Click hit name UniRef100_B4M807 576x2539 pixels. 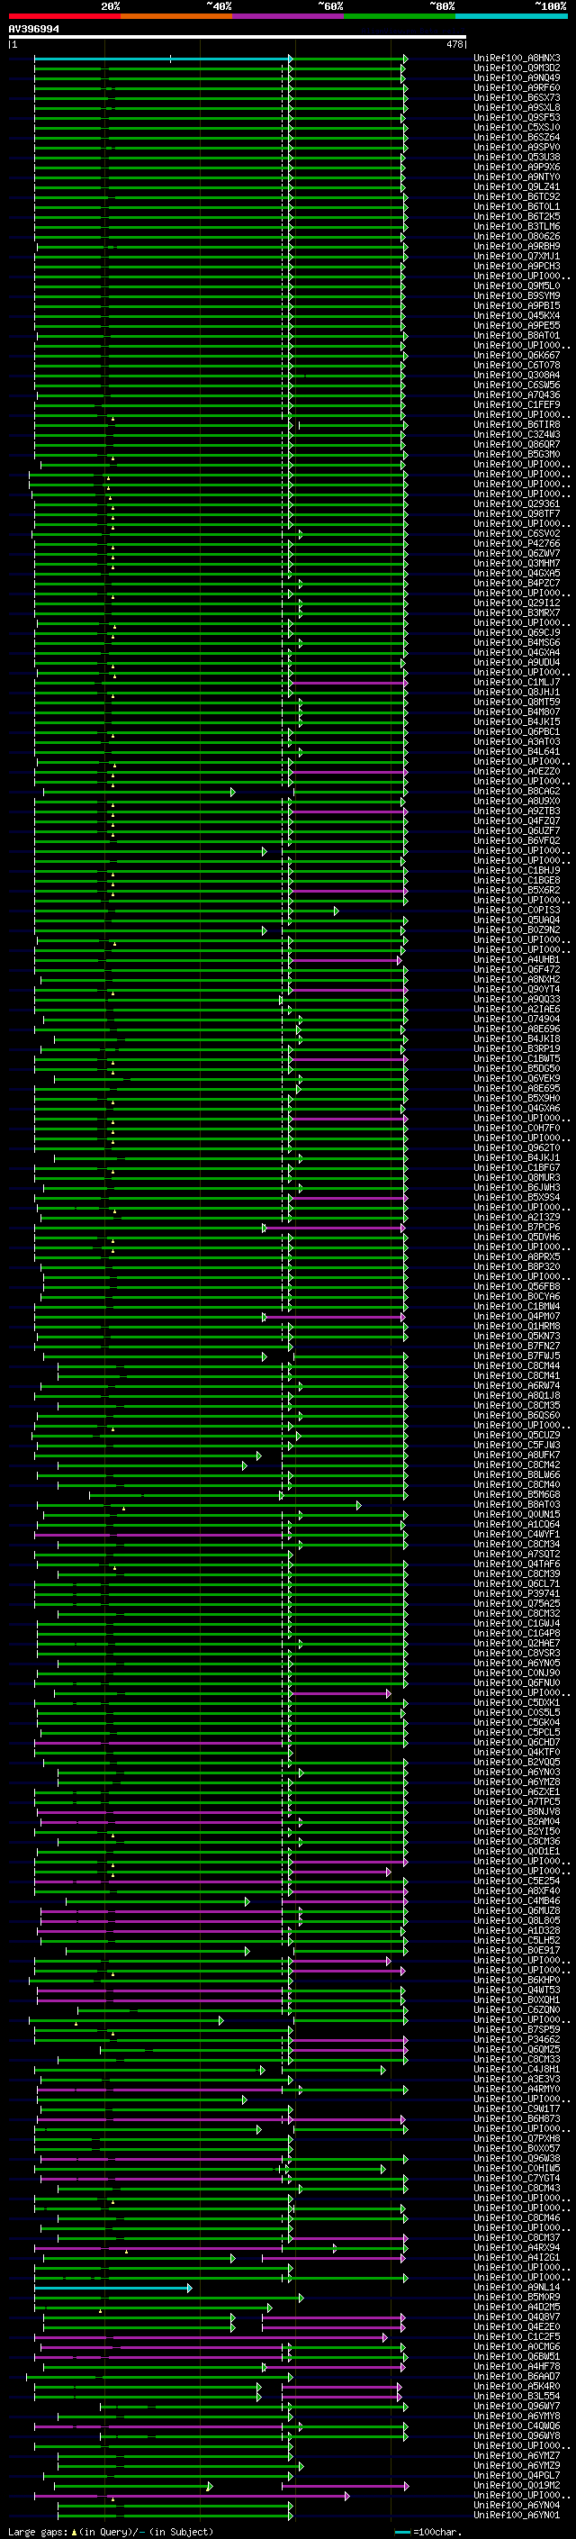point(517,712)
